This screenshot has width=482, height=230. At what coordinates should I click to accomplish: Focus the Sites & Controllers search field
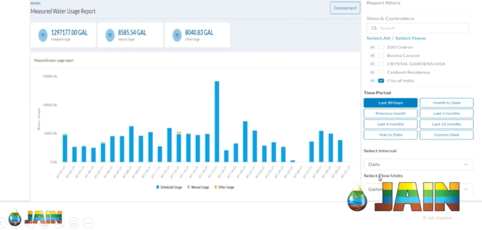pyautogui.click(x=418, y=28)
